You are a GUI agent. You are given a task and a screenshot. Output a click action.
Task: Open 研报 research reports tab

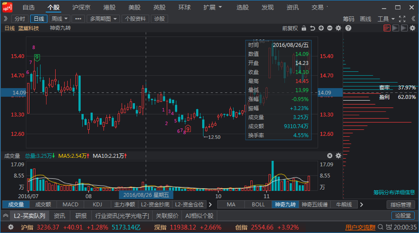click(81, 216)
